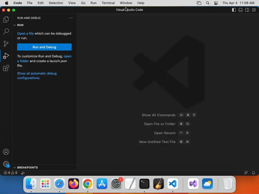
Task: Click the date and time in menu bar
Action: point(238,3)
